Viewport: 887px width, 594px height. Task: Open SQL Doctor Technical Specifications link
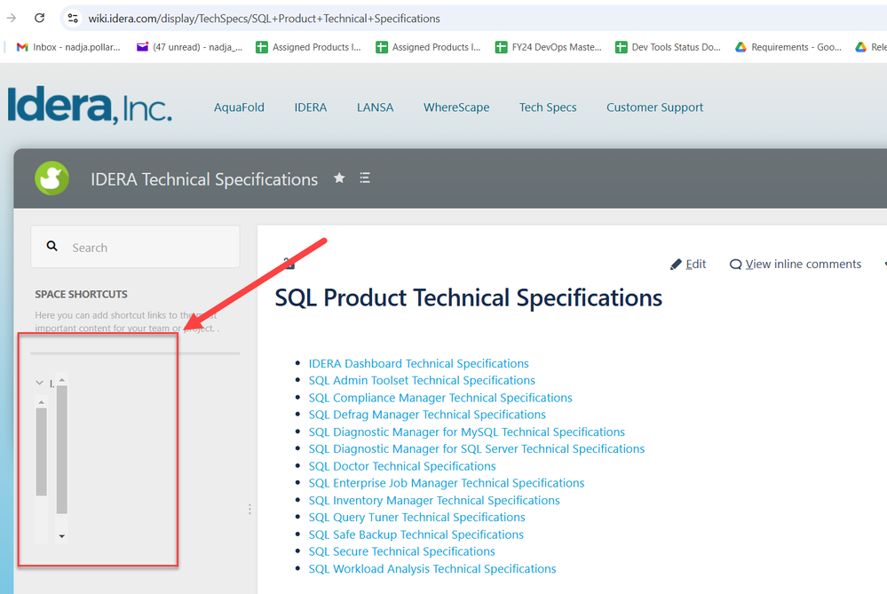pyautogui.click(x=402, y=466)
